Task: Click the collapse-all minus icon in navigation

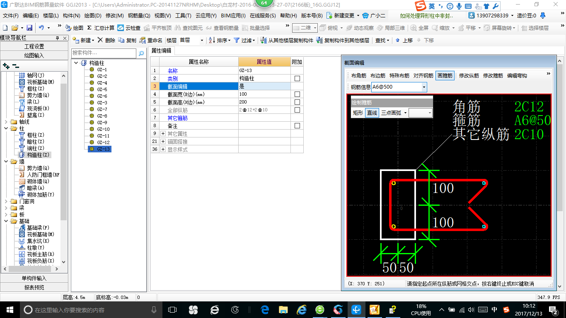Action: [15, 65]
